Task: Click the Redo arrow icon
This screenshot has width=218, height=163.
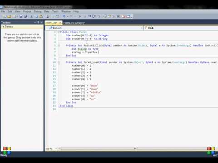Action: 71,16
